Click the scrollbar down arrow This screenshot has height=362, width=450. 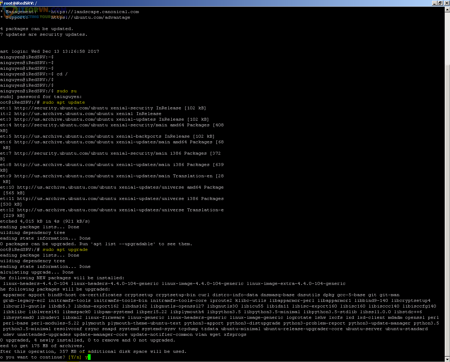pos(447,359)
